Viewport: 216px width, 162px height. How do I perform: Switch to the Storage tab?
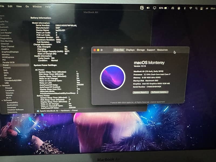click(140, 50)
